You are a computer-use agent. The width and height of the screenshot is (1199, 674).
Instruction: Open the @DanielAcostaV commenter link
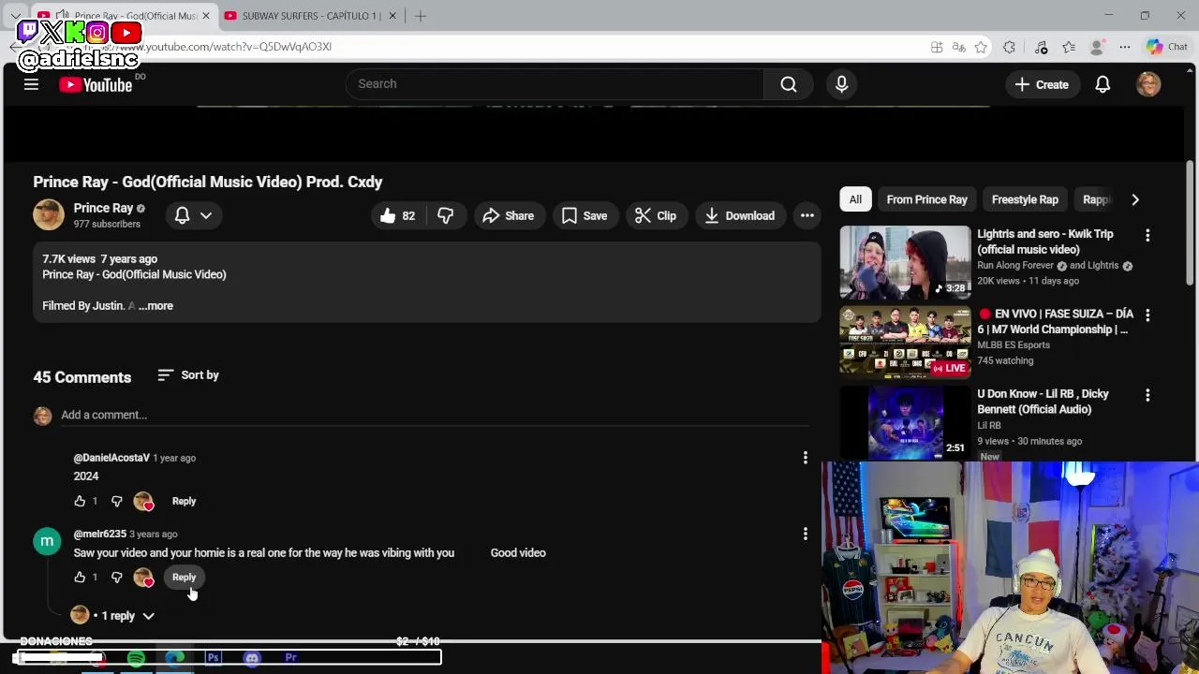coord(111,458)
